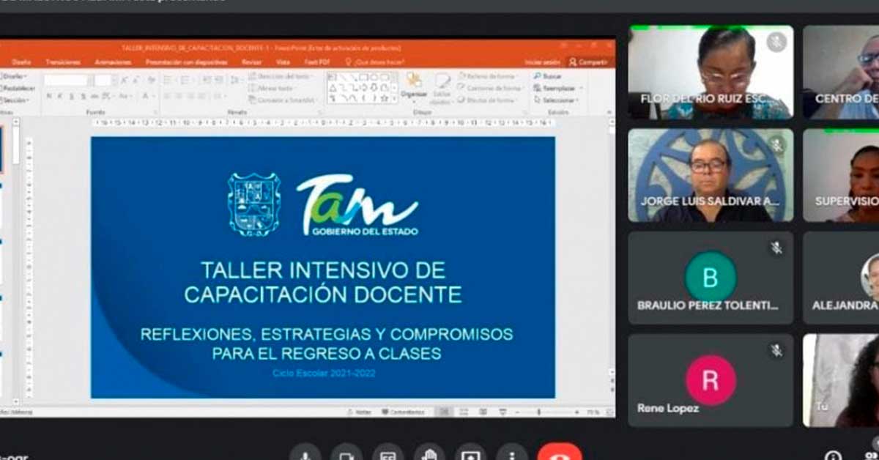879x460 pixels.
Task: Click the raise hand icon in Meet
Action: pyautogui.click(x=429, y=454)
